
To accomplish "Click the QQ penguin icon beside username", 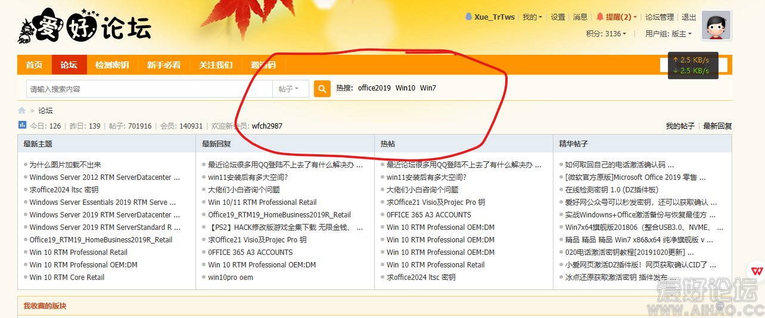I will 468,17.
